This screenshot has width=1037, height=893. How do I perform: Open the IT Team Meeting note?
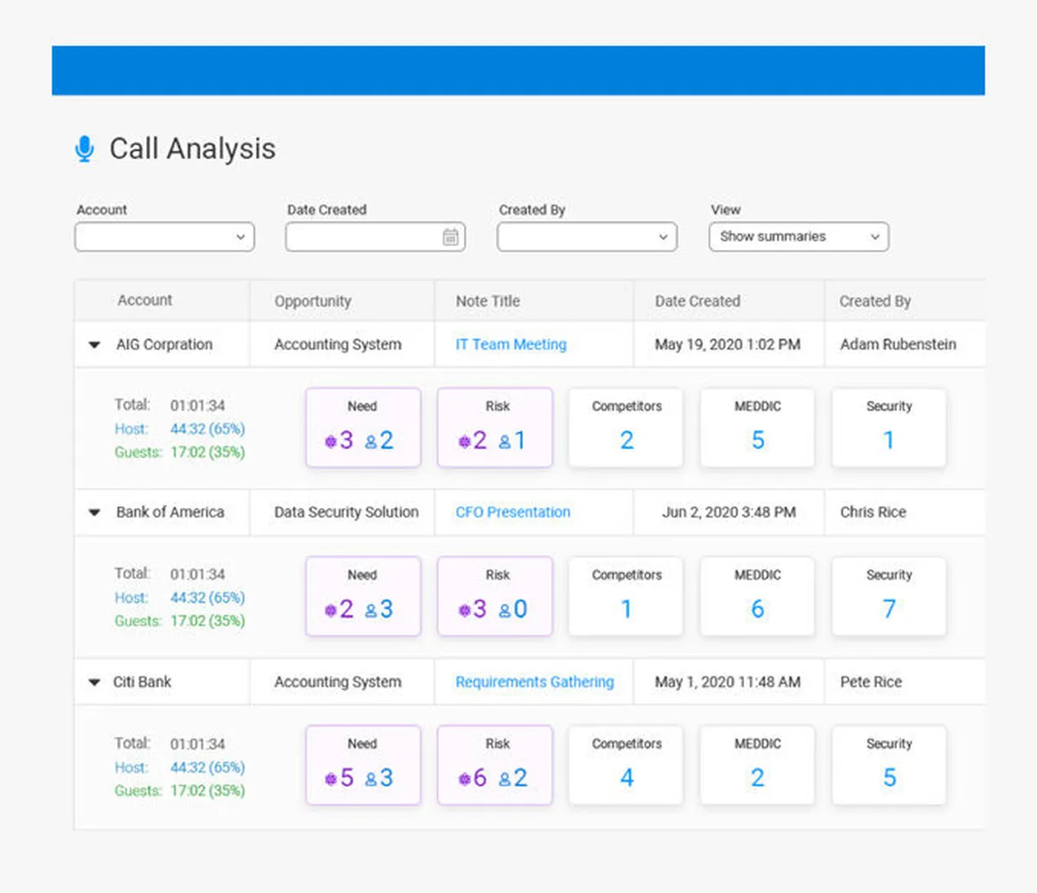point(511,345)
